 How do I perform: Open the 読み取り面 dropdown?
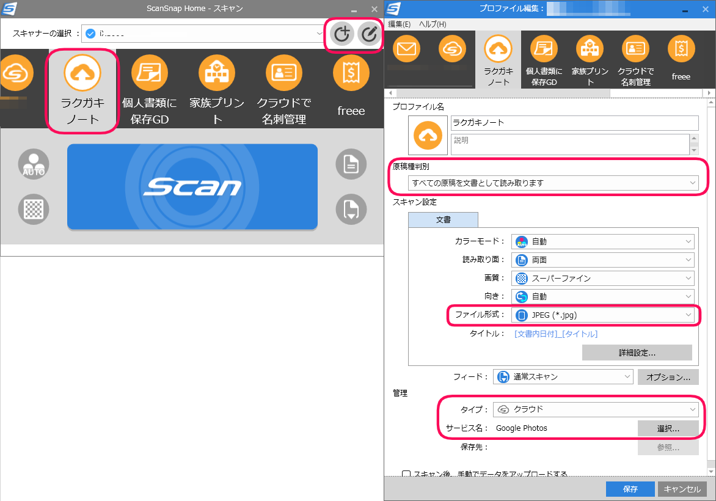coord(603,260)
